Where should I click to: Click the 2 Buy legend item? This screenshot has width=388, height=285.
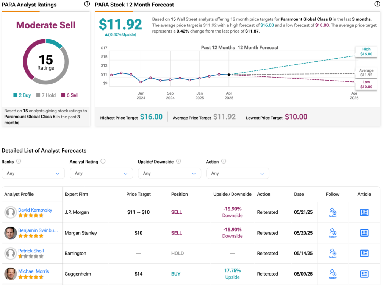tap(22, 95)
